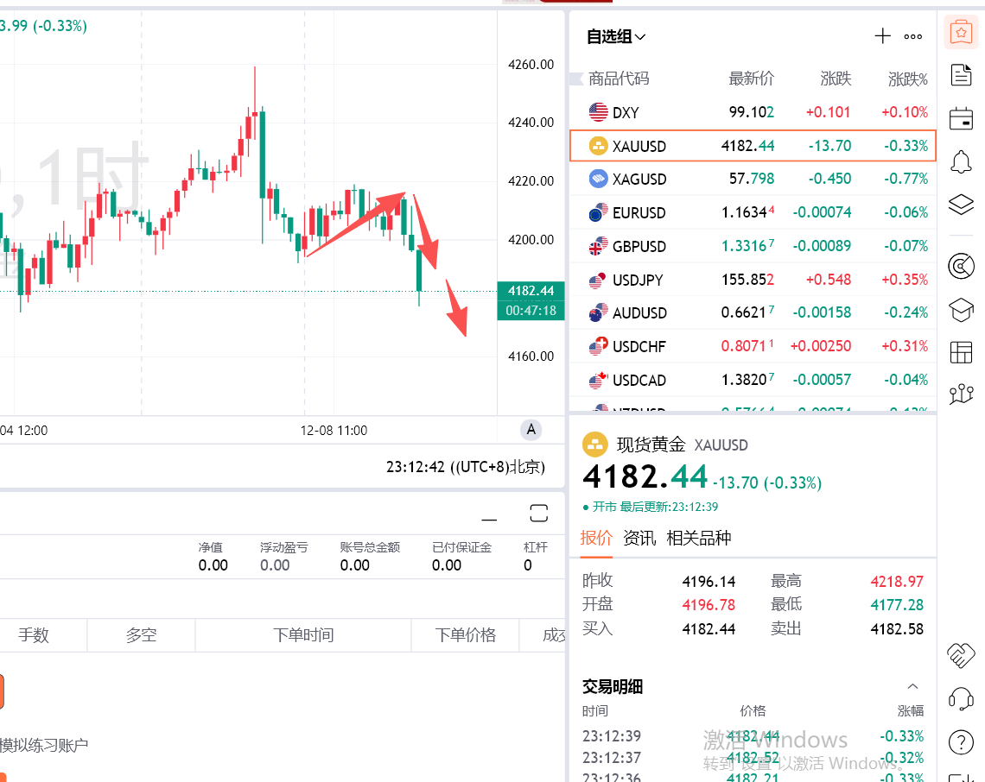Click the 下单价格 column header
The width and height of the screenshot is (985, 782).
coord(466,635)
